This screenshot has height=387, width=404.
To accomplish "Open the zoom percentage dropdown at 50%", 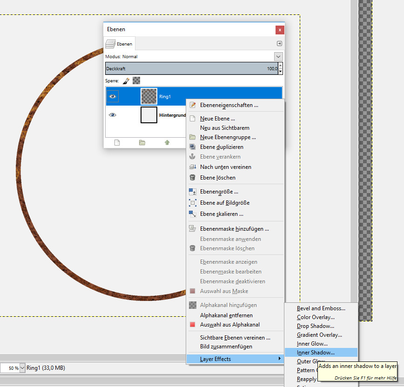I will pos(22,368).
